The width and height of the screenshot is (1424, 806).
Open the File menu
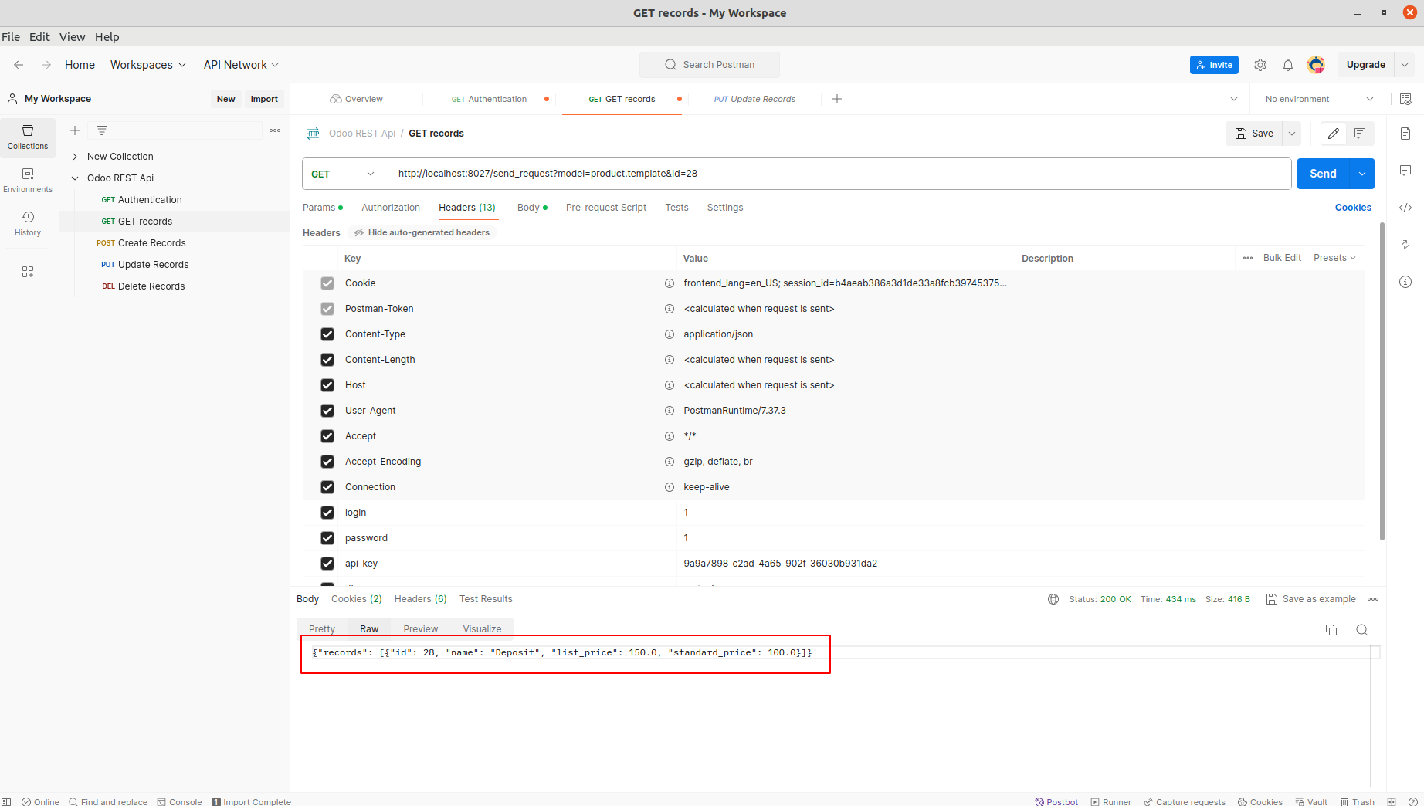pos(11,37)
